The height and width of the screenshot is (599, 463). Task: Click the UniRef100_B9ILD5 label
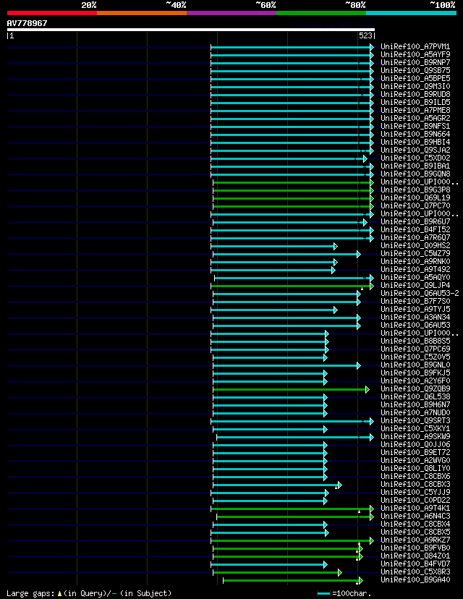(x=415, y=103)
